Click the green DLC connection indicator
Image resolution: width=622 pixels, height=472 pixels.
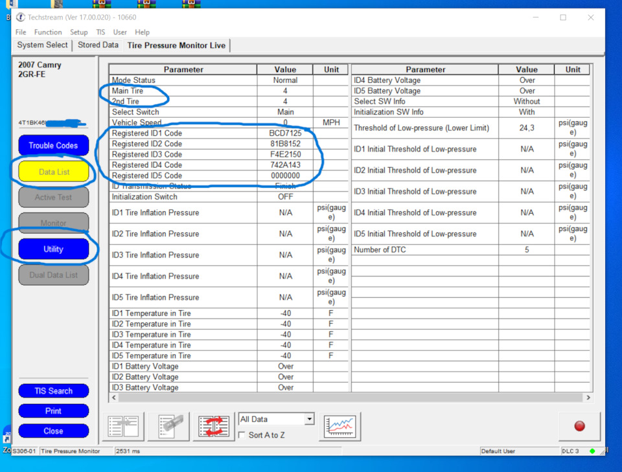[592, 451]
